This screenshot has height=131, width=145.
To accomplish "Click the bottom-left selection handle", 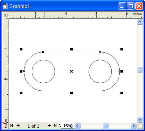I will (x=21, y=93).
